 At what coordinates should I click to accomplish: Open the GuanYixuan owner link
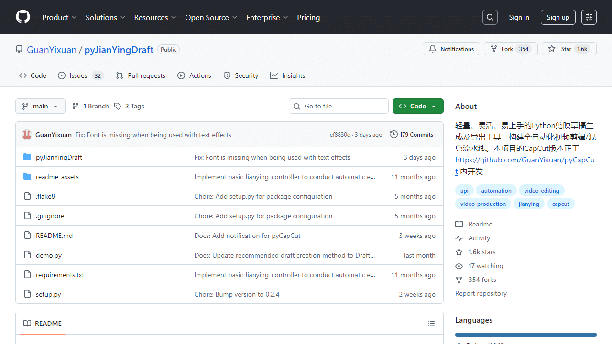(52, 50)
